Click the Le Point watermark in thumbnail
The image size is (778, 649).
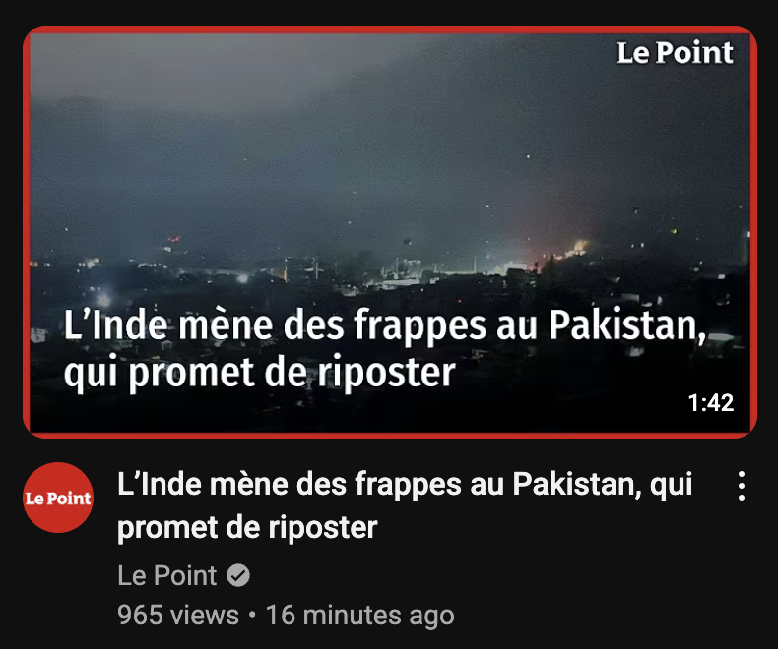675,52
